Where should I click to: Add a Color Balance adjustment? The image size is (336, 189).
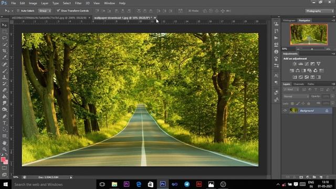[x=298, y=70]
